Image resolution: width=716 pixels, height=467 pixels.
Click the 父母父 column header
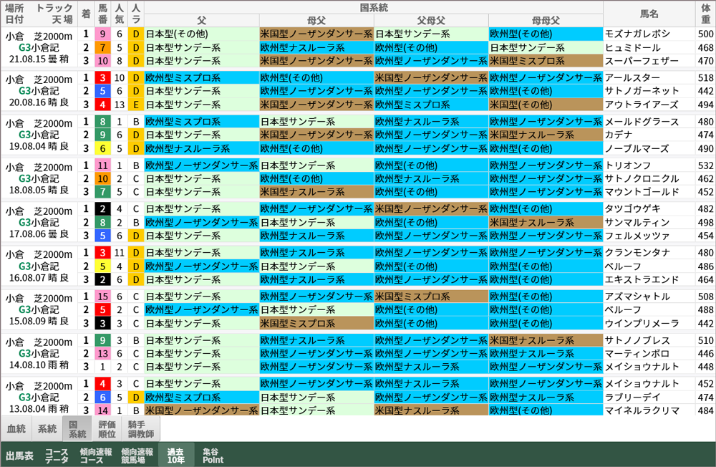click(x=431, y=21)
